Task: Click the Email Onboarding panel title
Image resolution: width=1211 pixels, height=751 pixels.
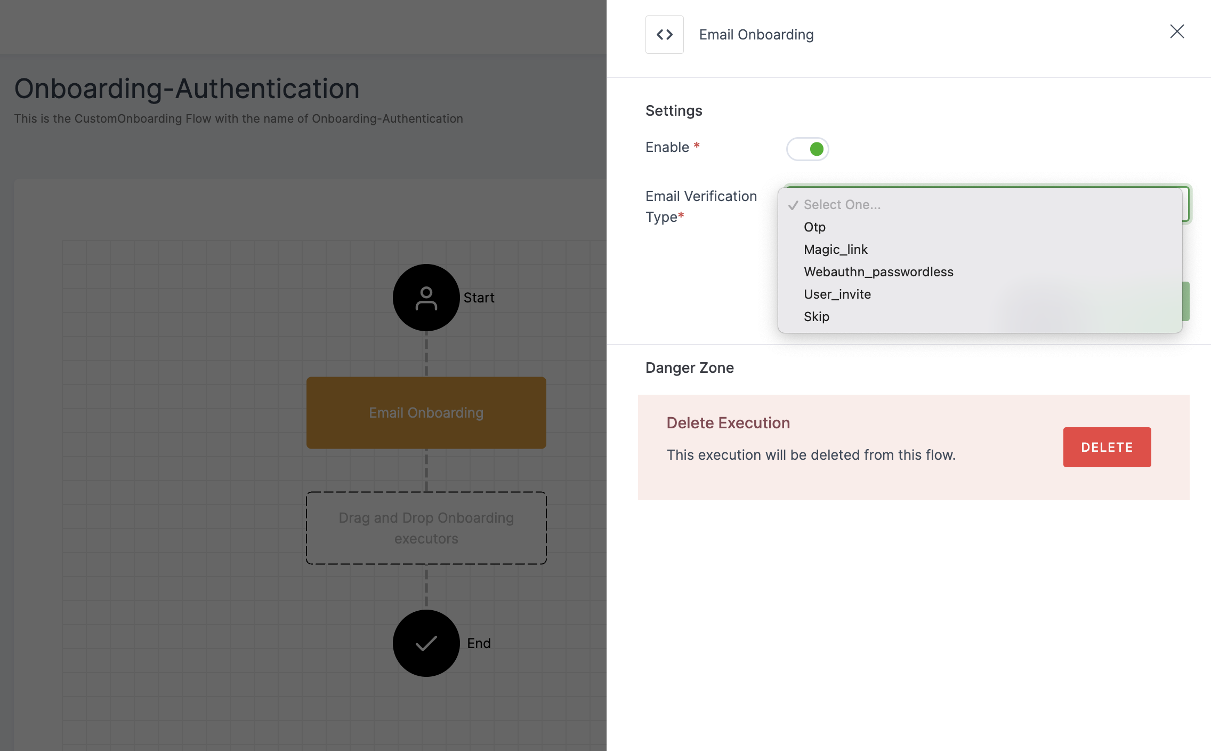Action: [x=756, y=35]
